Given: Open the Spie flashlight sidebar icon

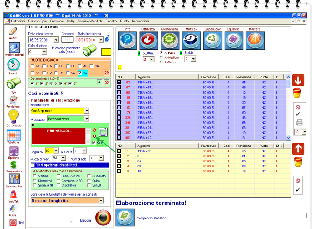Looking at the screenshot, I should pos(13,83).
